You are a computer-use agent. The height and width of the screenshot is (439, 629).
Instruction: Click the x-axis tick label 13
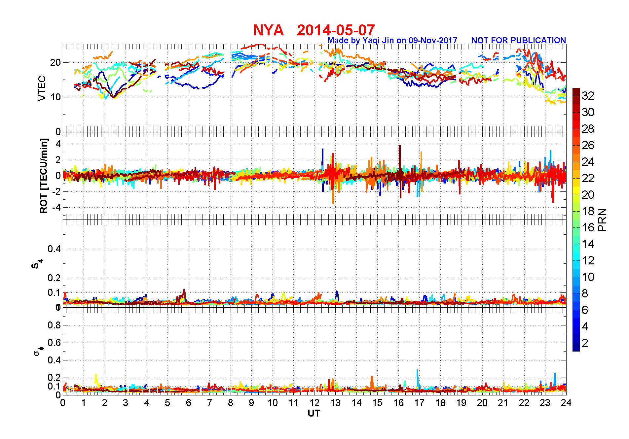pyautogui.click(x=335, y=403)
